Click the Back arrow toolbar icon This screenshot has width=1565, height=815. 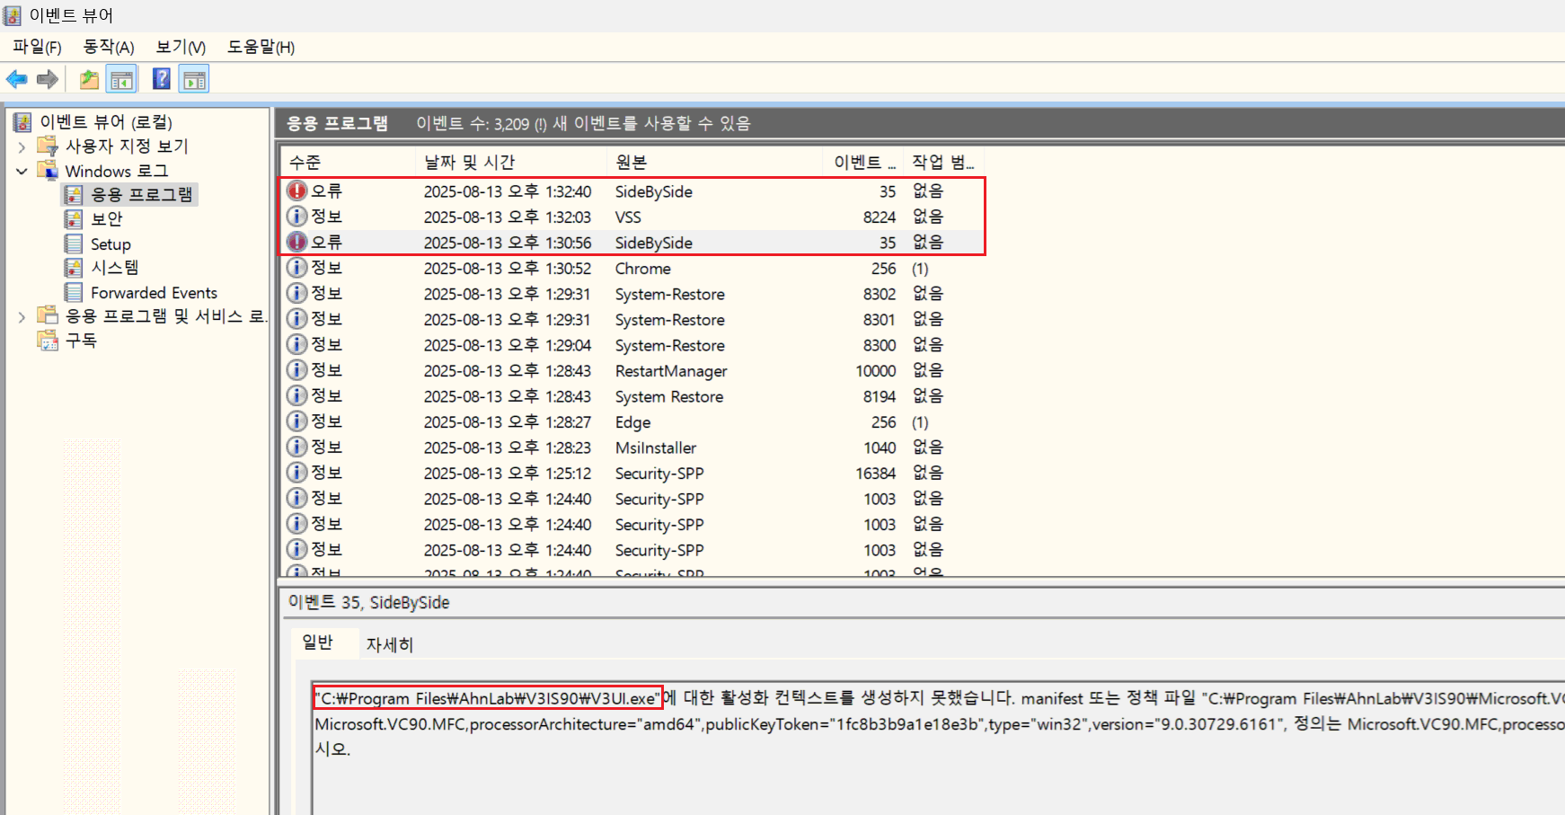16,79
